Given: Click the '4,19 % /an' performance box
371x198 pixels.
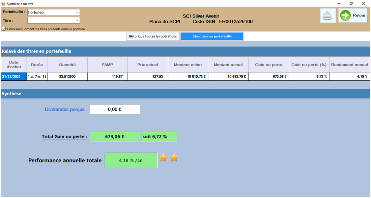Looking at the screenshot, I should 131,161.
